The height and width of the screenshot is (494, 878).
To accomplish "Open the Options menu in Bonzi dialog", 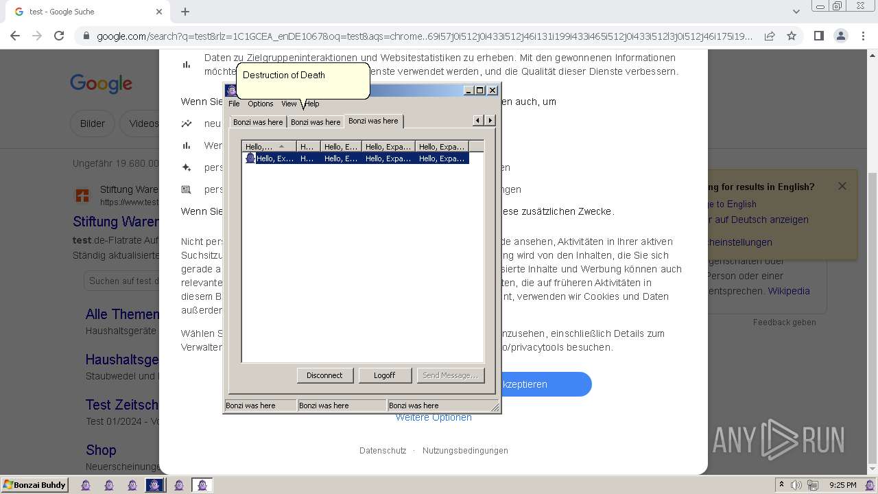I will click(x=261, y=104).
